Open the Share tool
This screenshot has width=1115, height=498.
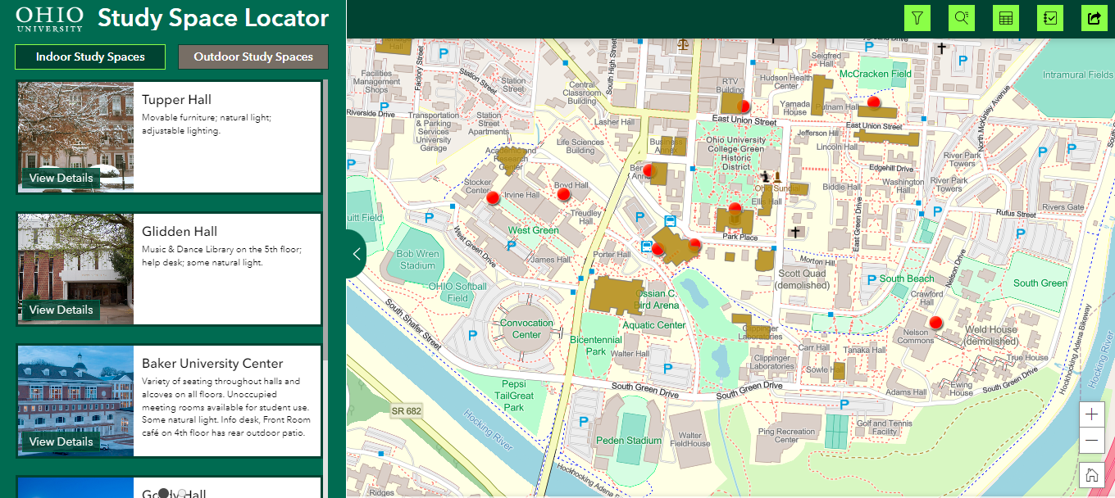click(1094, 17)
